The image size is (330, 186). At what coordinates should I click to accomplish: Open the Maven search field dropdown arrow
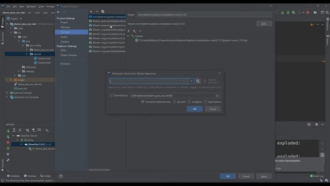tap(191, 81)
